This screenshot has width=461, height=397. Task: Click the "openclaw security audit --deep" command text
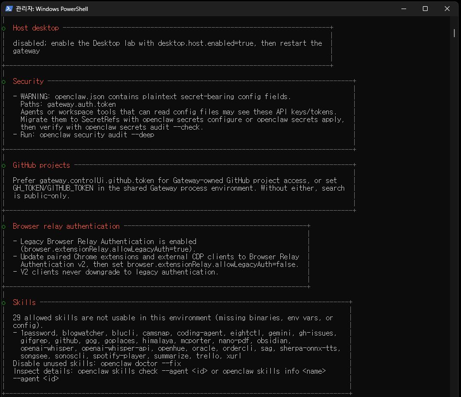[97, 135]
